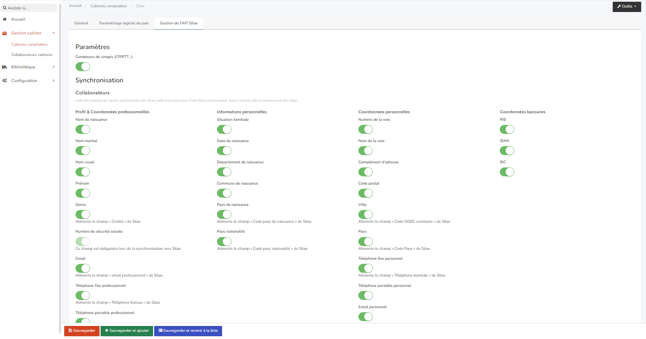Switch to the Général tab

81,23
